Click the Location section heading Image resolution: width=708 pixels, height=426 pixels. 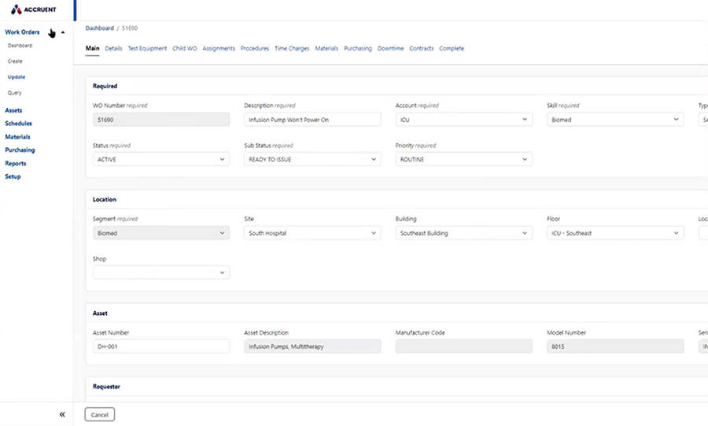pos(105,199)
